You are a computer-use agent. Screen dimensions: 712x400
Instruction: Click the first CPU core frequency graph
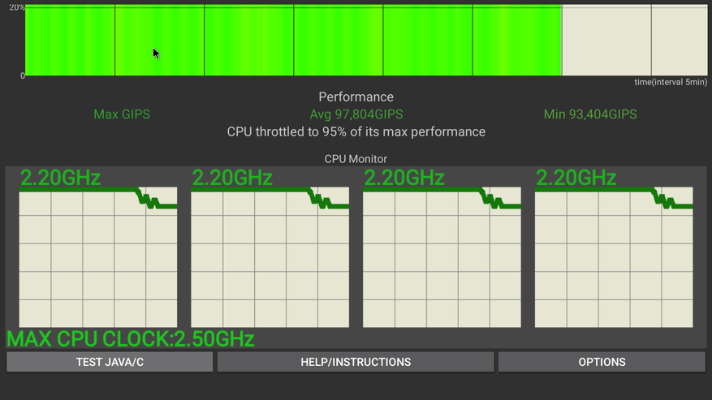coord(98,257)
